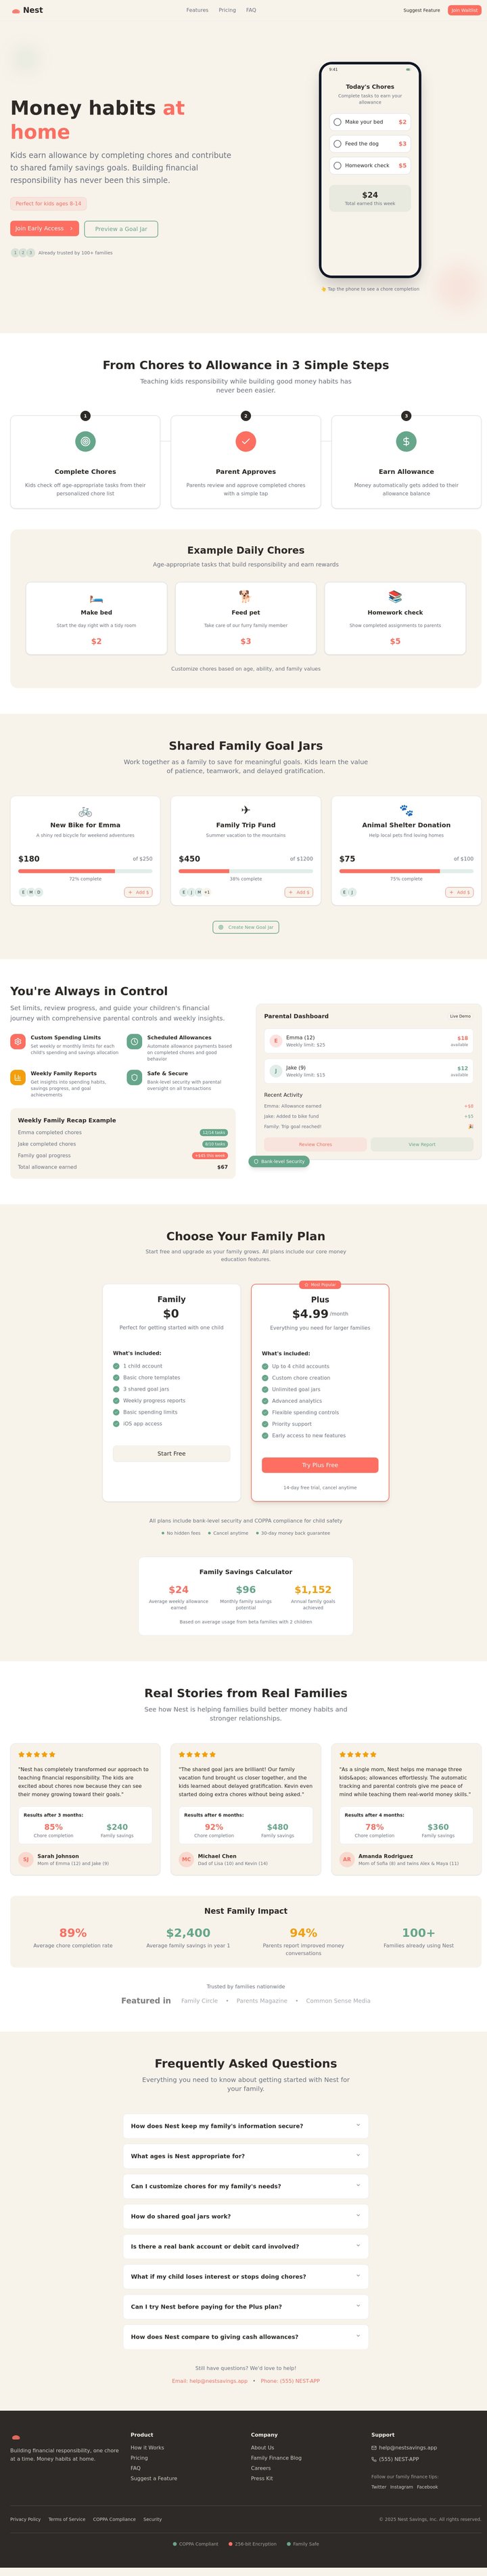This screenshot has height=2576, width=487.
Task: Click the Scheduled Allowances clock icon
Action: click(x=134, y=1042)
